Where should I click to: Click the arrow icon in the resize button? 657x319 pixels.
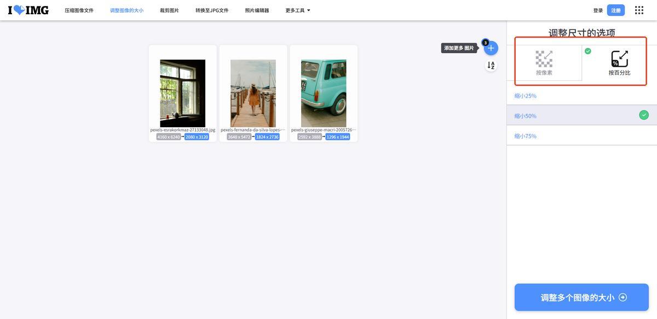tap(623, 298)
